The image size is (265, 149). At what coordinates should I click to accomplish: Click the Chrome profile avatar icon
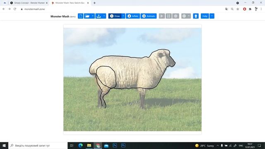pyautogui.click(x=256, y=9)
